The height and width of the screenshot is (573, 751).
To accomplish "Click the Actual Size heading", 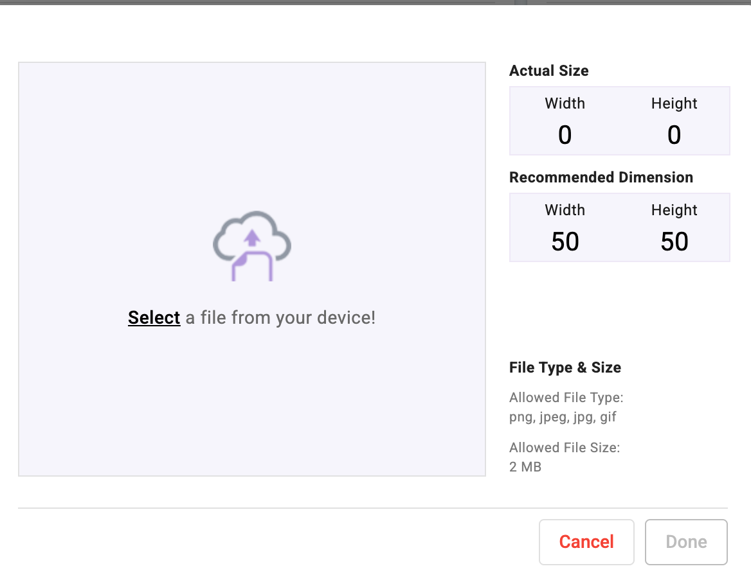I will pos(548,71).
